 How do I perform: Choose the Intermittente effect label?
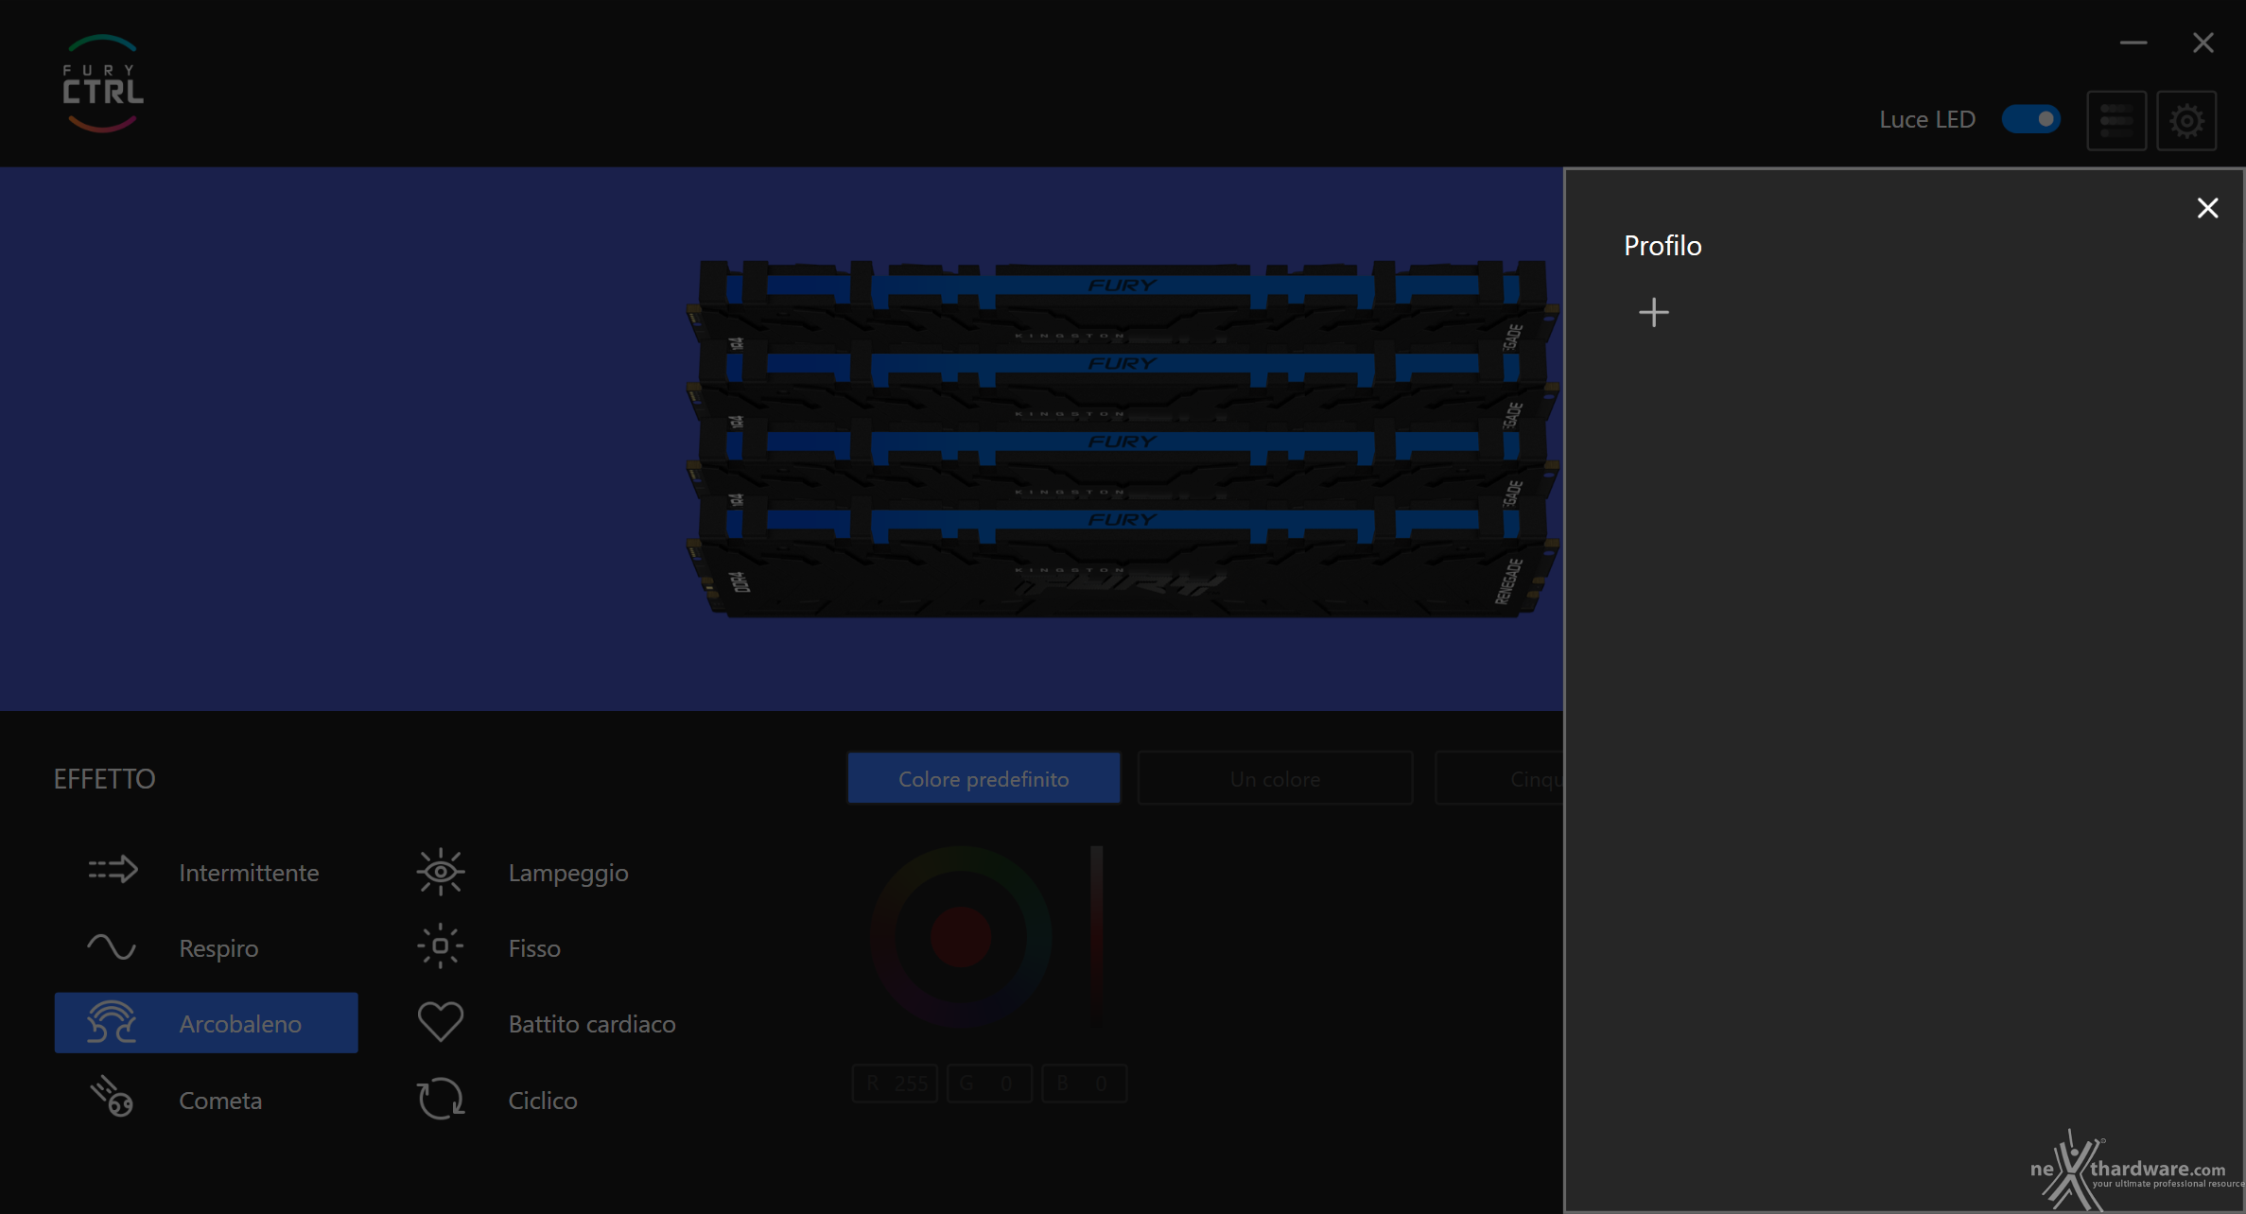point(249,872)
